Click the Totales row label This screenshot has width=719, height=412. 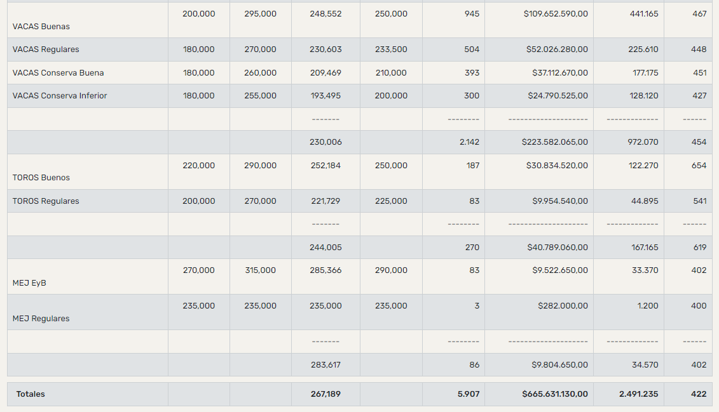31,394
